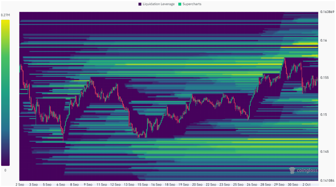Select the 5 Sep date label
336x187 pixels.
click(47, 185)
